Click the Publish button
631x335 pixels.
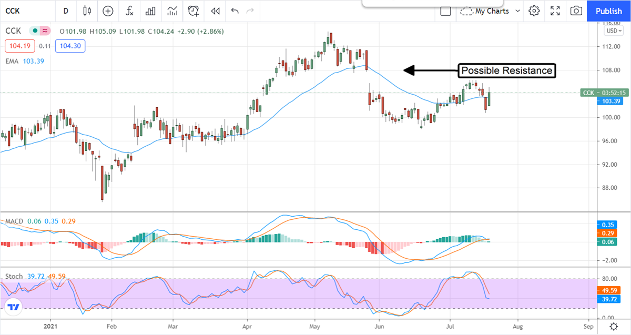tap(609, 11)
